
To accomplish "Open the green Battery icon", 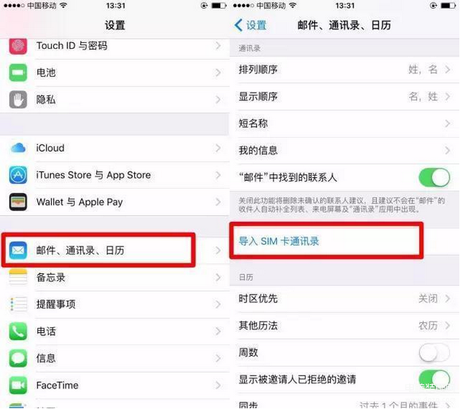I will tap(18, 72).
